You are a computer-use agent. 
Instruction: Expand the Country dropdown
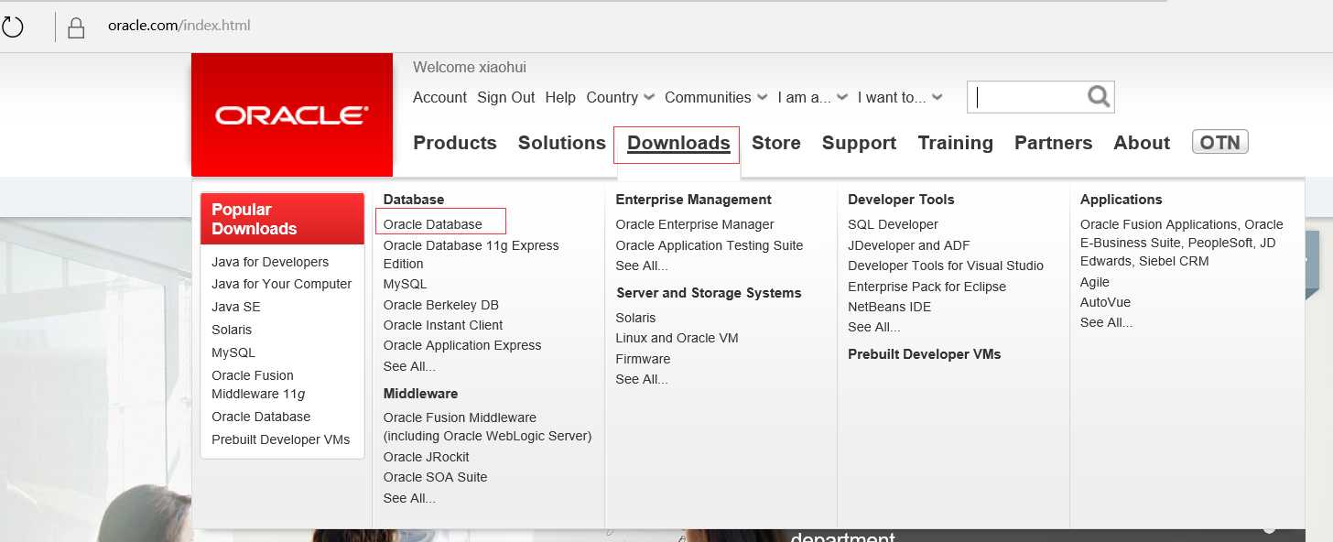(x=621, y=97)
